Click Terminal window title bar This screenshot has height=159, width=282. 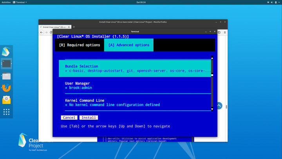pos(135,31)
